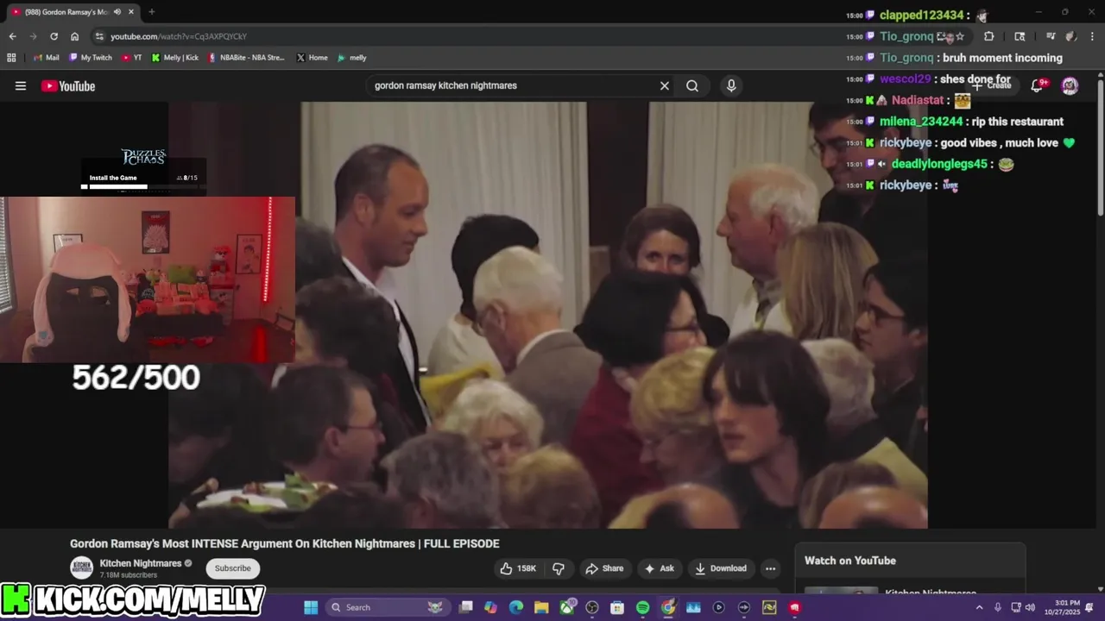1105x621 pixels.
Task: Mute the tab via speaker icon
Action: [x=117, y=12]
